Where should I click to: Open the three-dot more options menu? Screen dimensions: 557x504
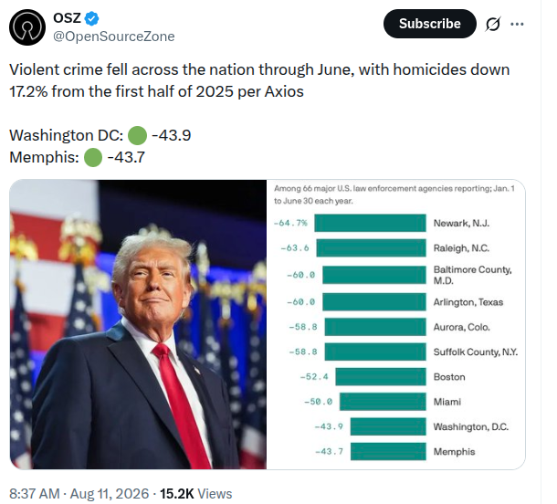(517, 24)
